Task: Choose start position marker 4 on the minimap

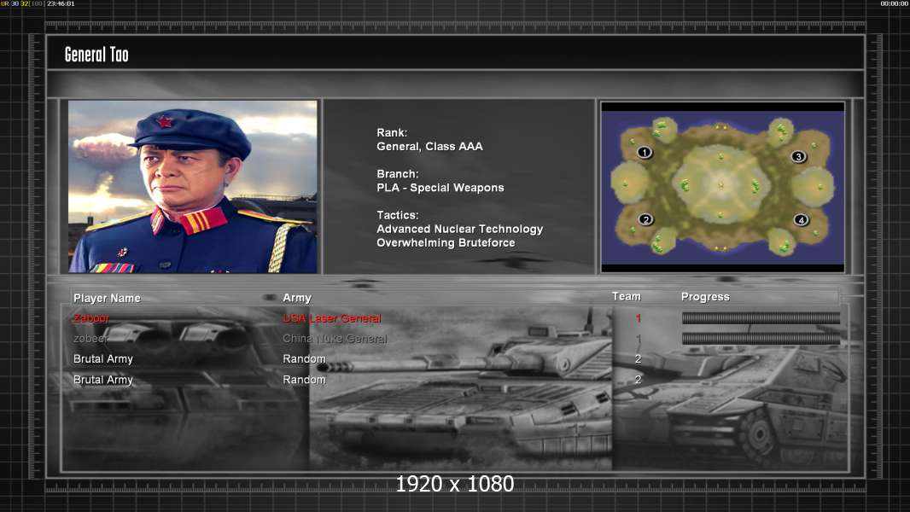Action: click(801, 220)
